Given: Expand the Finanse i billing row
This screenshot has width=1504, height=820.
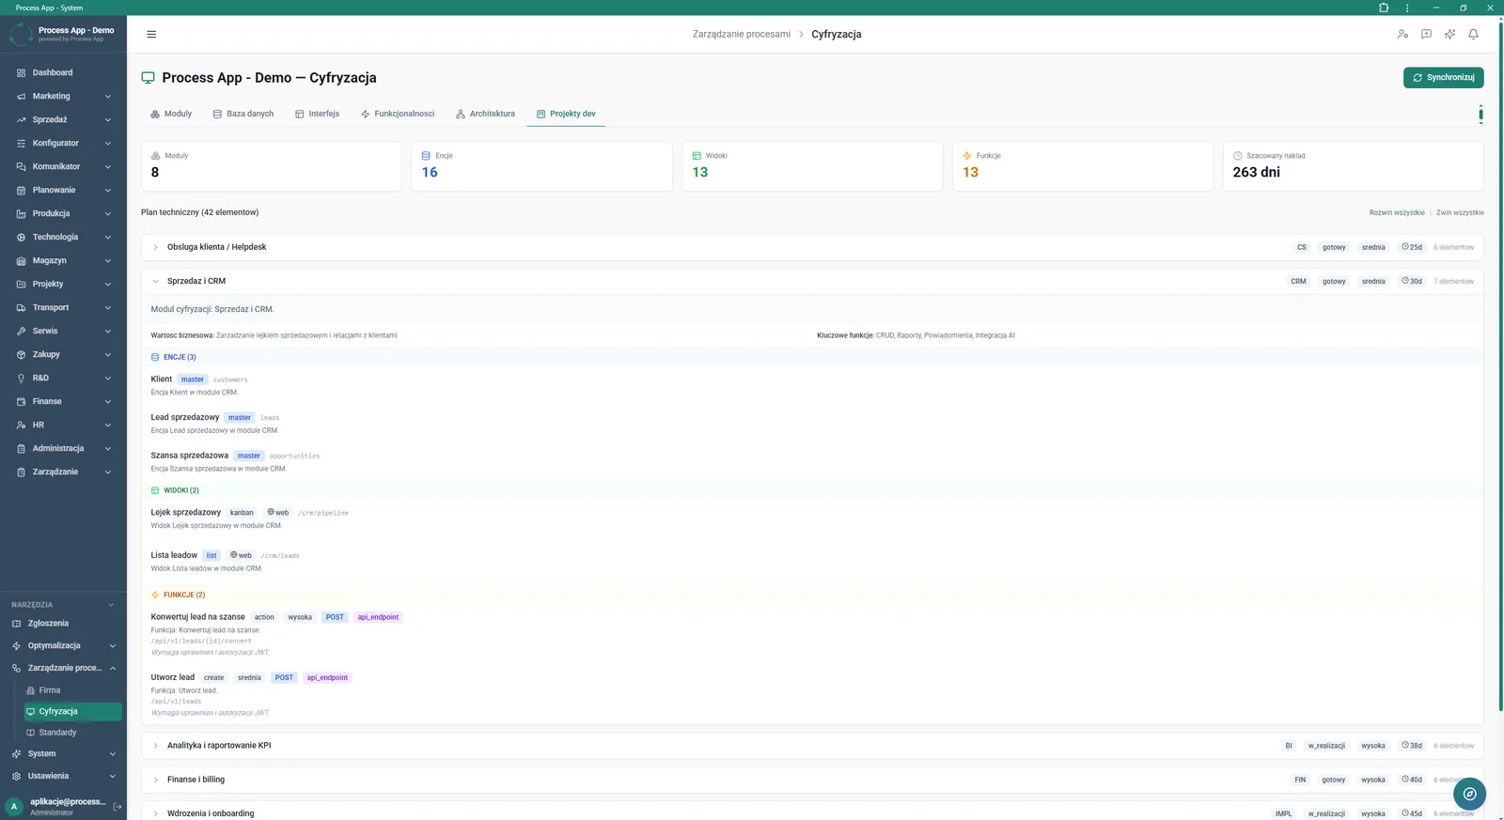Looking at the screenshot, I should (156, 780).
